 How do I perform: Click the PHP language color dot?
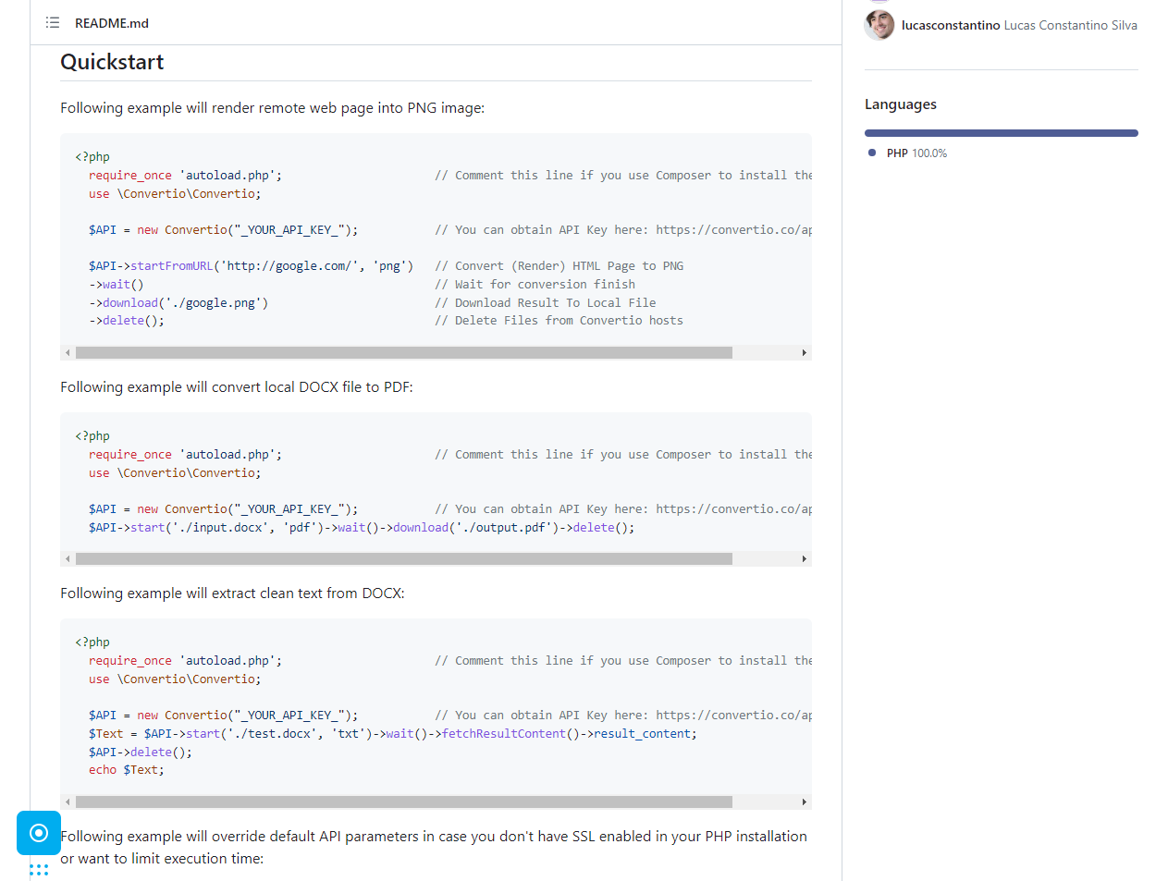pos(872,153)
